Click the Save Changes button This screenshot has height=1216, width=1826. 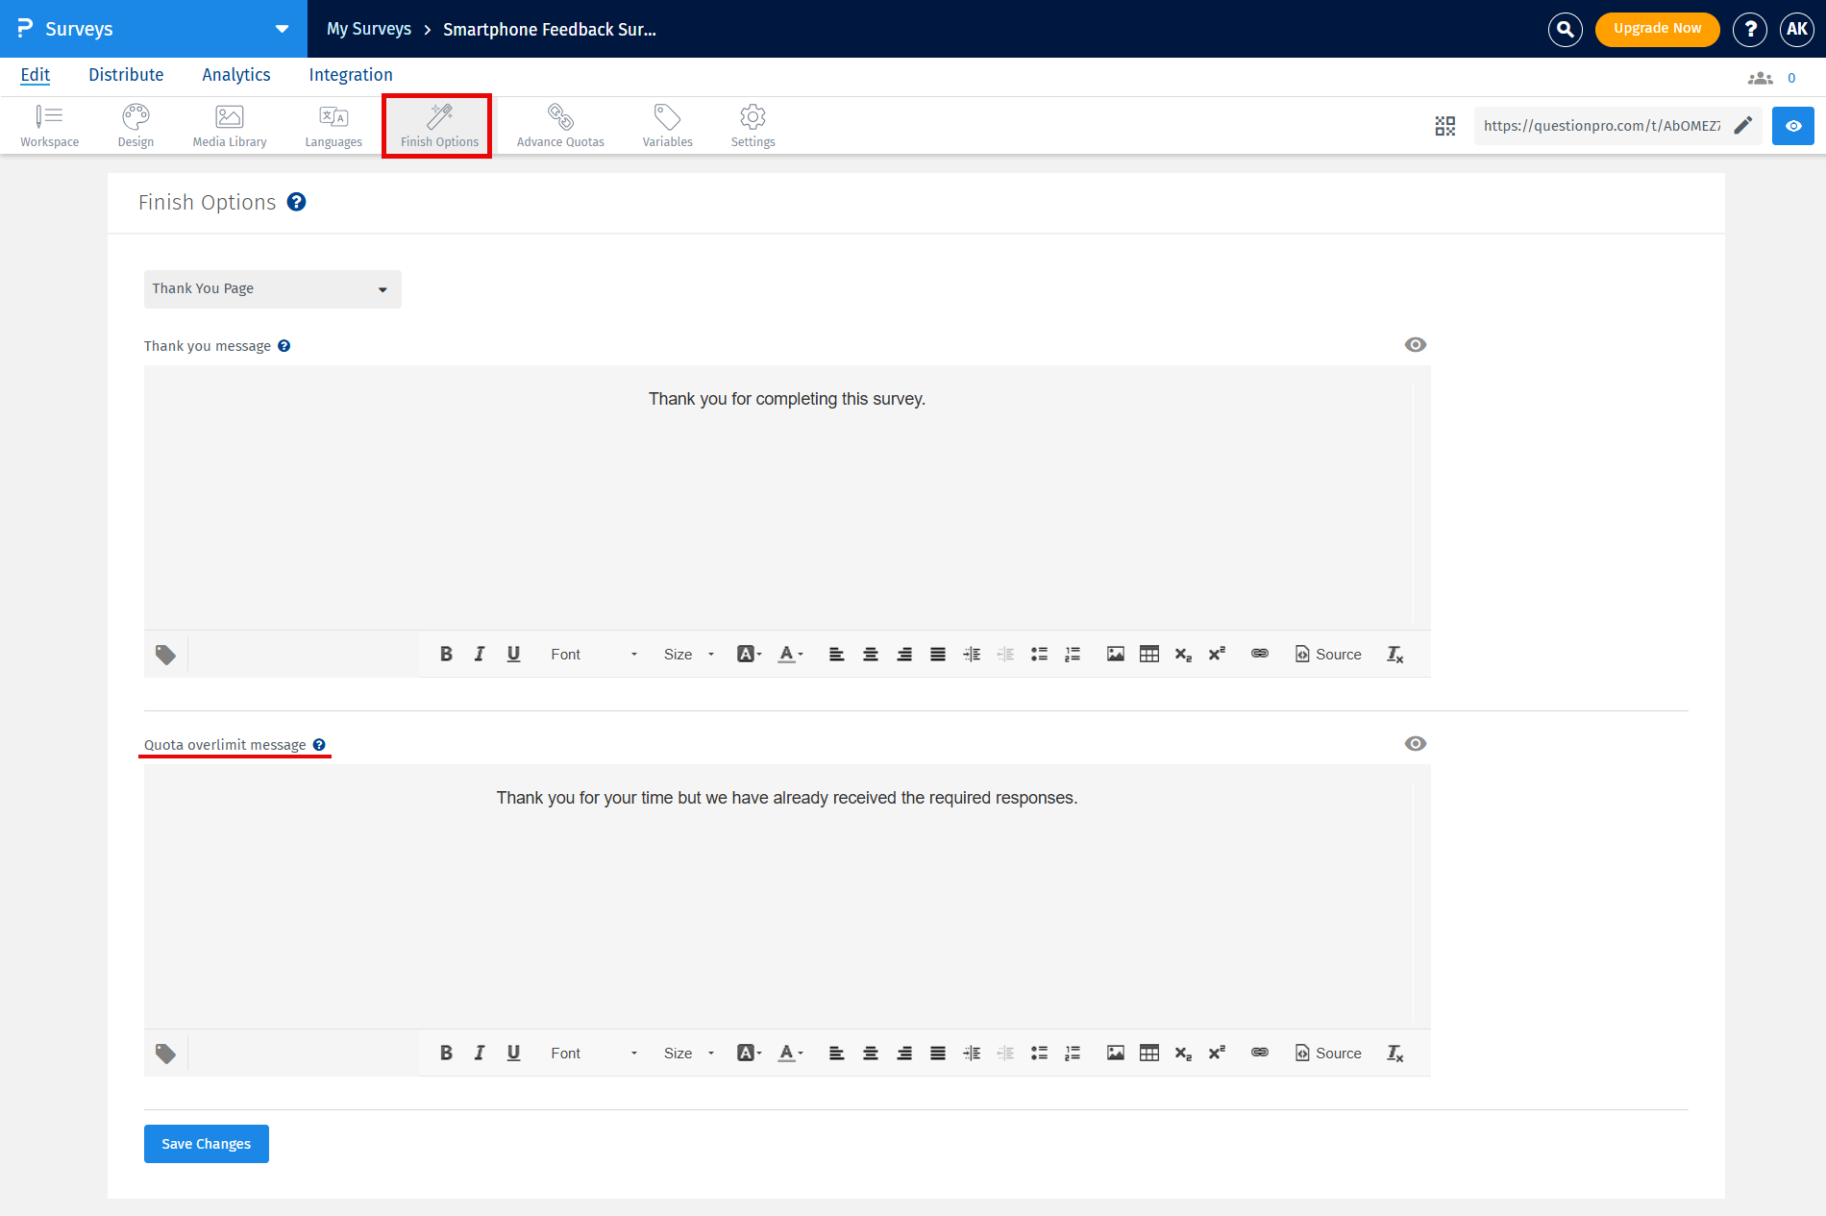[x=206, y=1143]
